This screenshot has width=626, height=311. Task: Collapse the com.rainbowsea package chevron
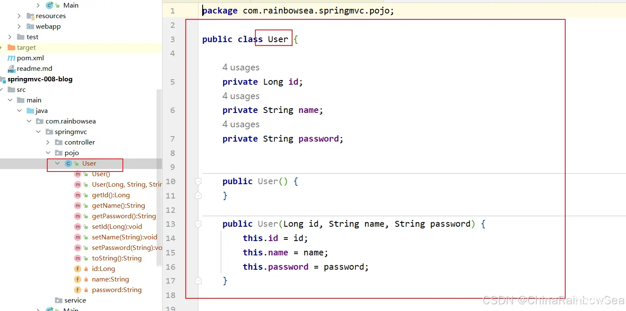(x=29, y=121)
